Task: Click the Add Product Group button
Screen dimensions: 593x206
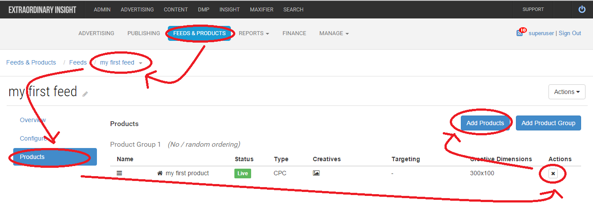Action: (549, 123)
